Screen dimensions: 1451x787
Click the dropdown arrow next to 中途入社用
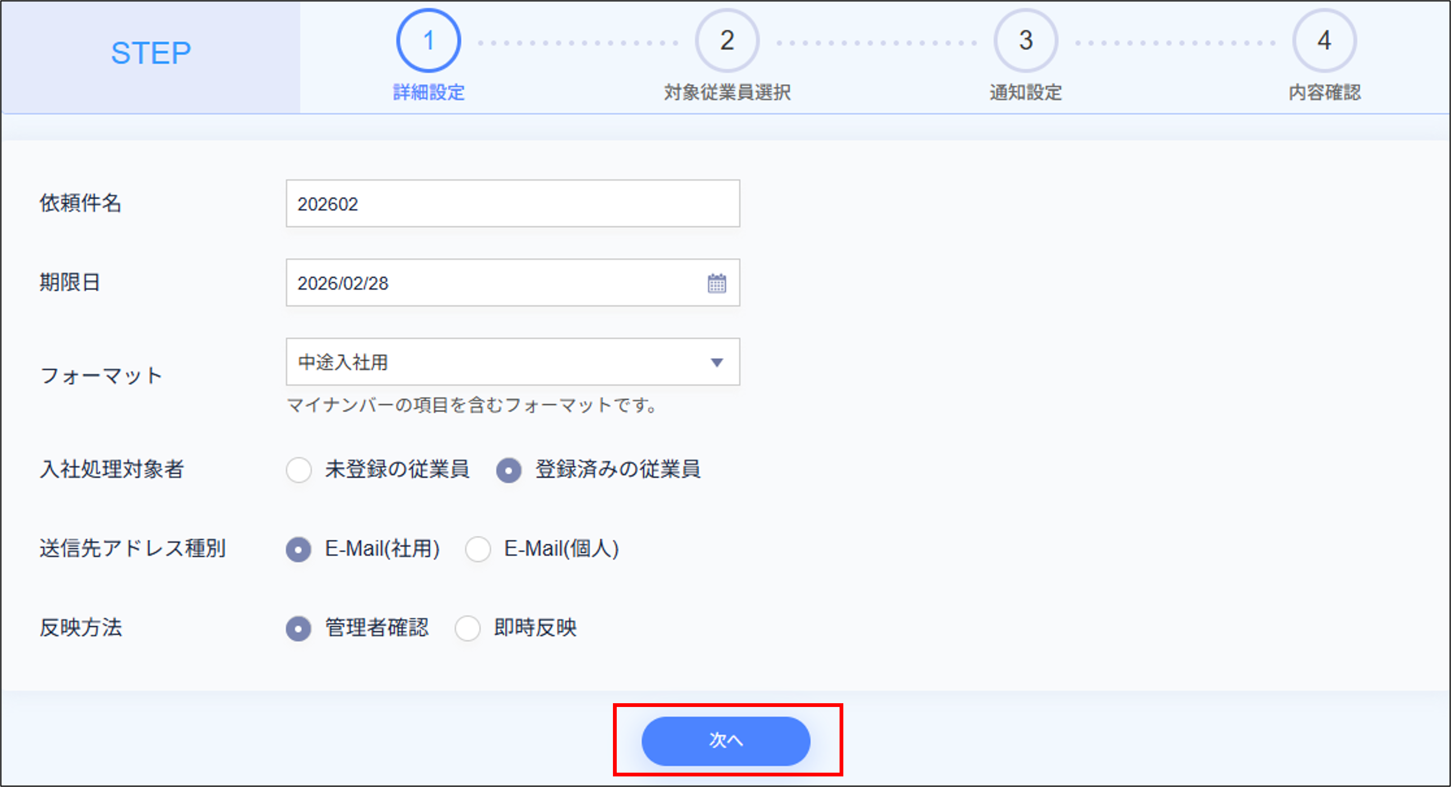(x=716, y=362)
